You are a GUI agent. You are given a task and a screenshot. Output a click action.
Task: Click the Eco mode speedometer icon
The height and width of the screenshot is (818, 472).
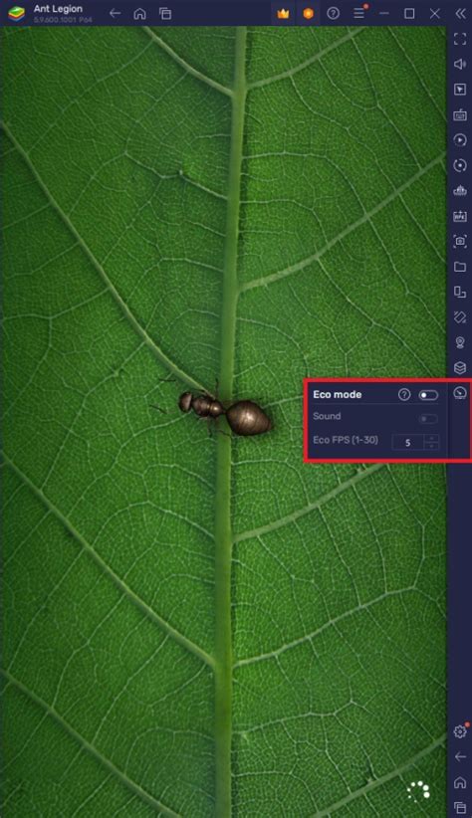pyautogui.click(x=460, y=393)
